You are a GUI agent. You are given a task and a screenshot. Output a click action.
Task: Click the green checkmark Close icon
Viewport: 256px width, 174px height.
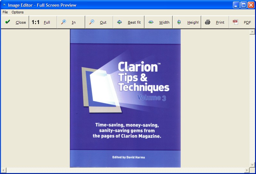coord(7,22)
